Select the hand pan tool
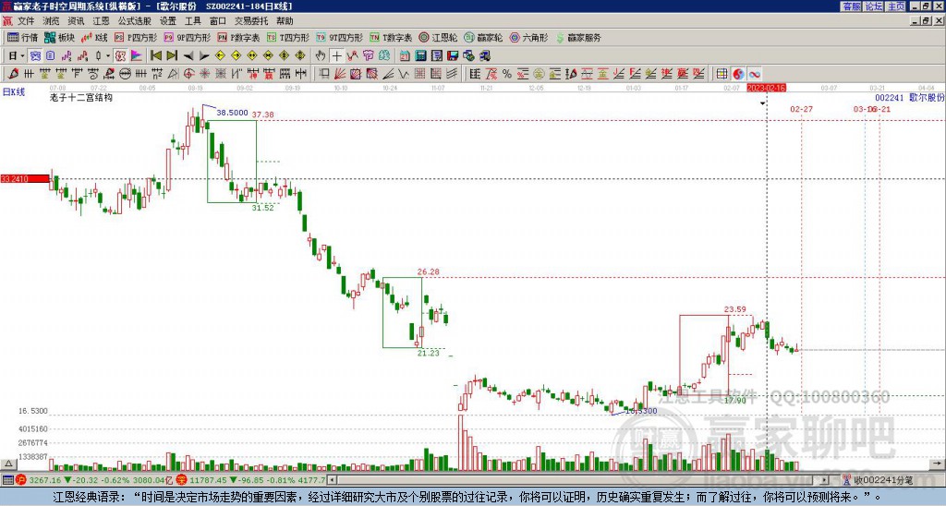 click(x=321, y=56)
